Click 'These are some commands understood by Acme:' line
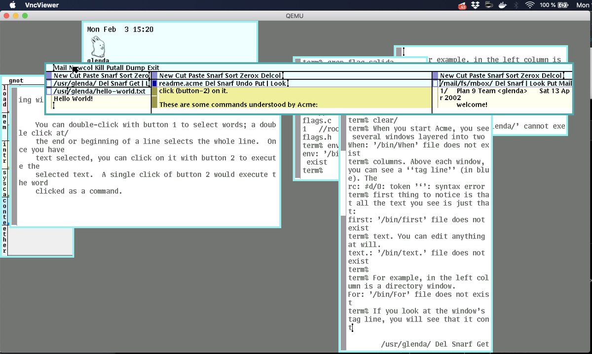Image resolution: width=592 pixels, height=354 pixels. (x=238, y=105)
